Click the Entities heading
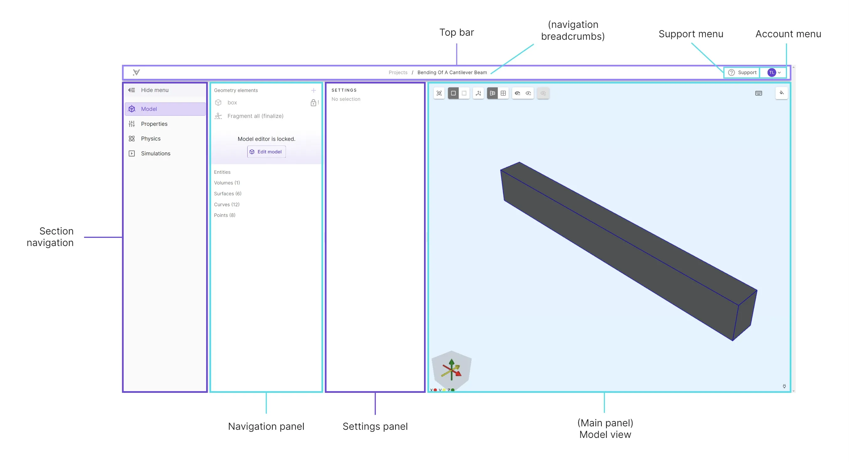This screenshot has height=462, width=849. [222, 172]
